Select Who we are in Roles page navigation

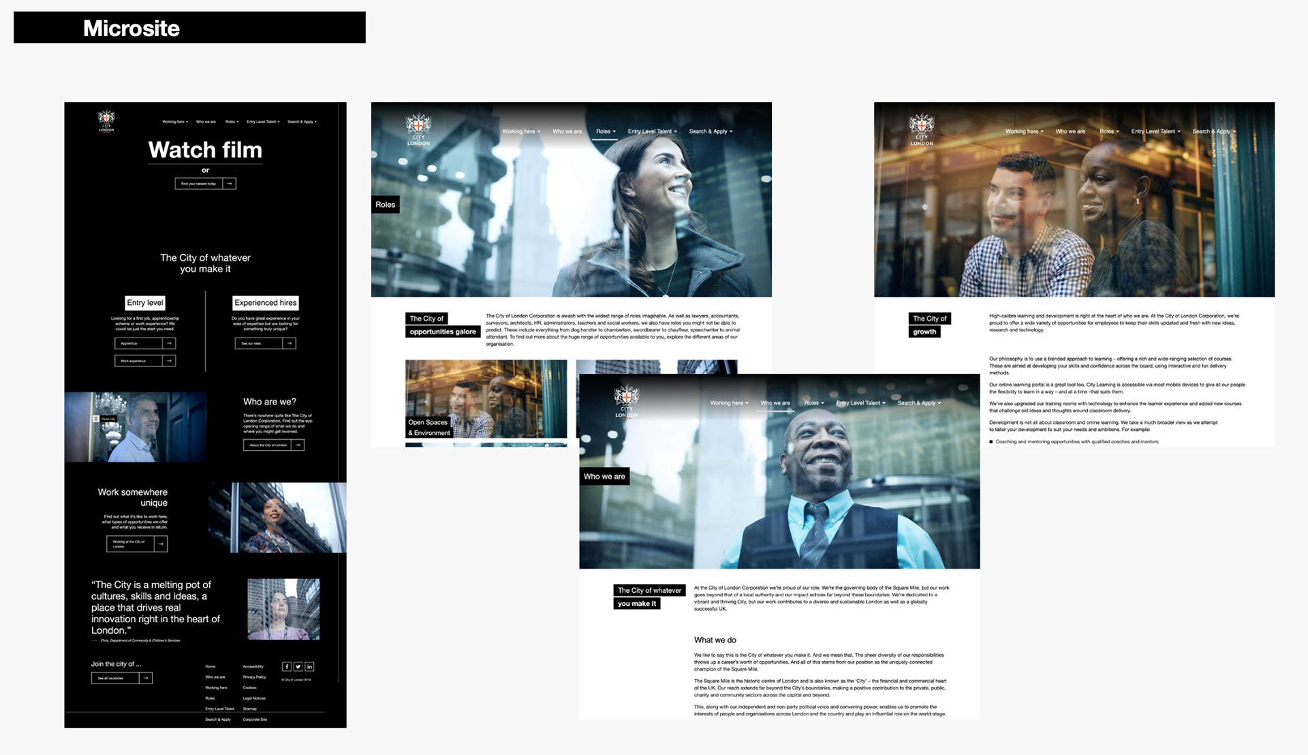(567, 131)
